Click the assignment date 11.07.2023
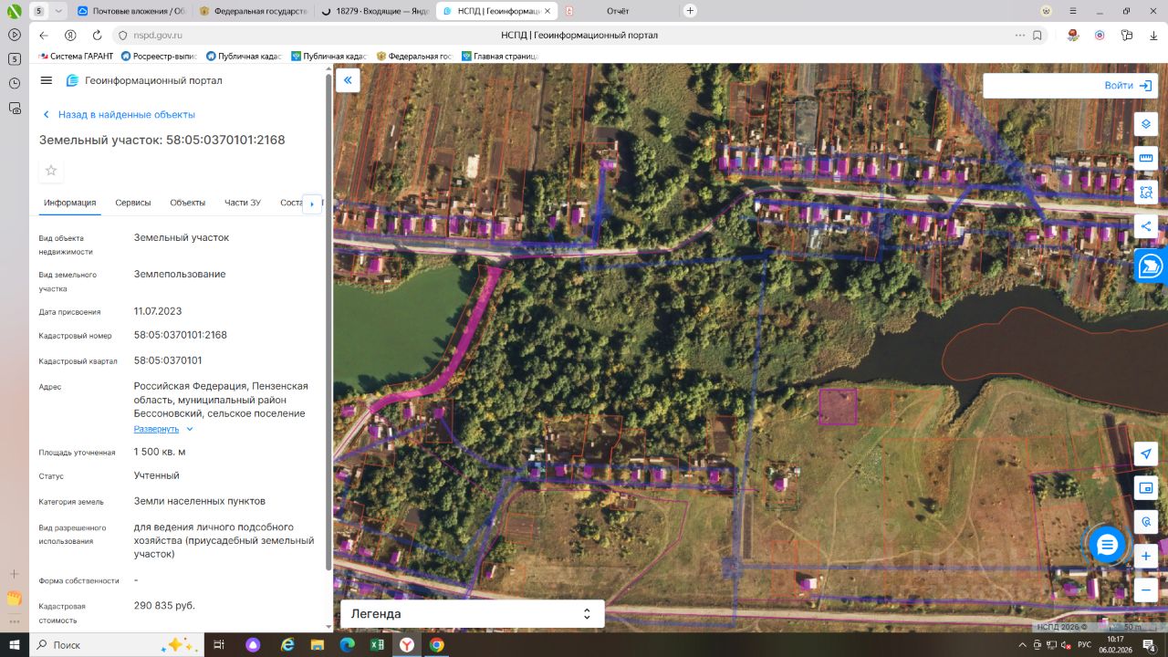Screen dimensions: 1168x657 coord(158,311)
